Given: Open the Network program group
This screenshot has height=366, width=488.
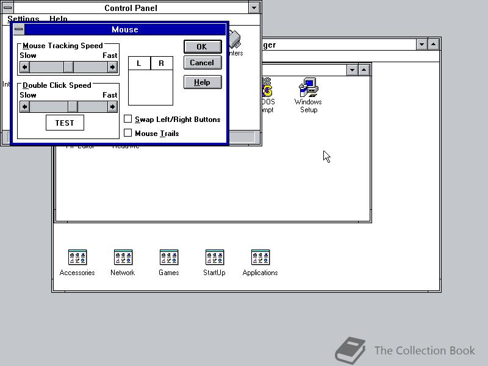Looking at the screenshot, I should (x=123, y=263).
